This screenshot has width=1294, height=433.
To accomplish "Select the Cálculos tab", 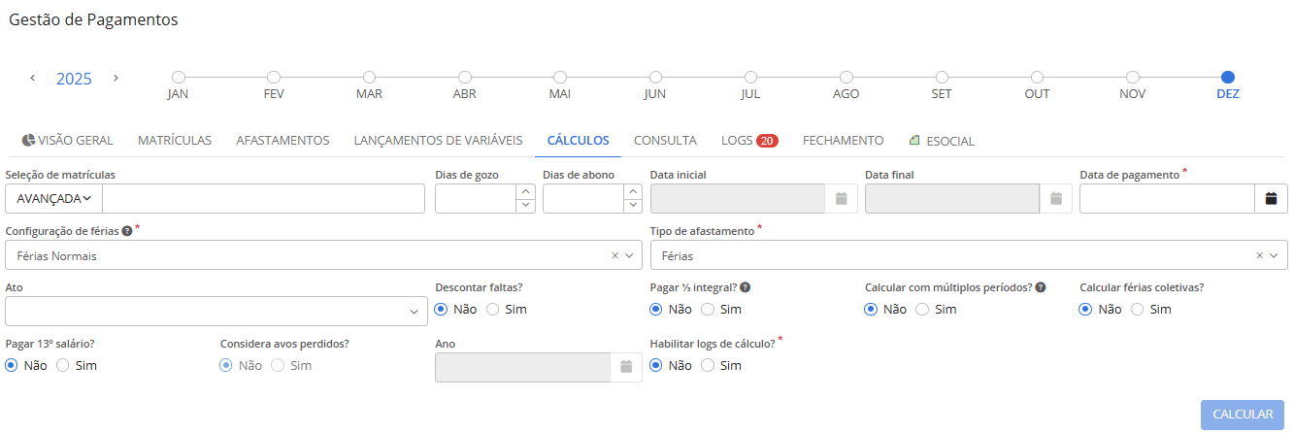I will tap(579, 141).
